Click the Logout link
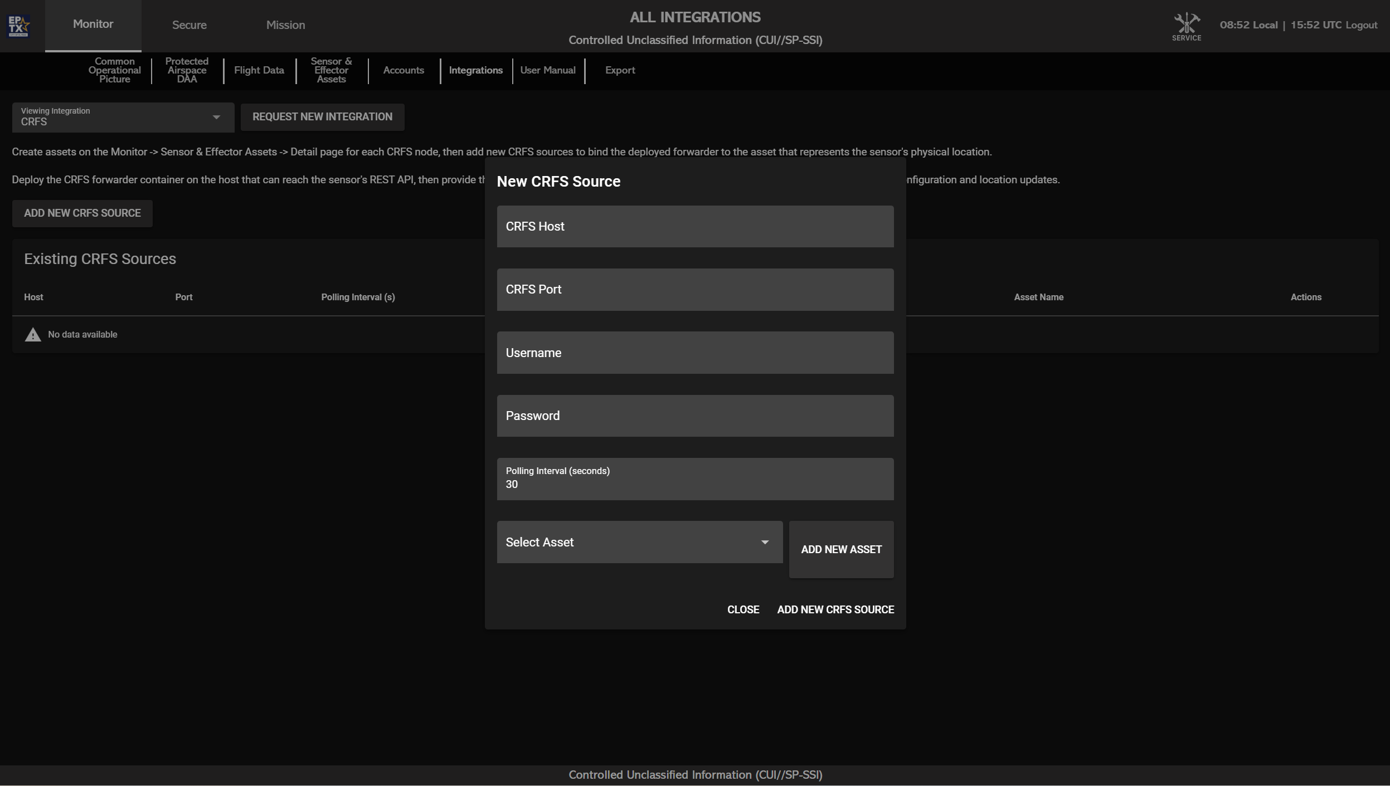 coord(1361,25)
